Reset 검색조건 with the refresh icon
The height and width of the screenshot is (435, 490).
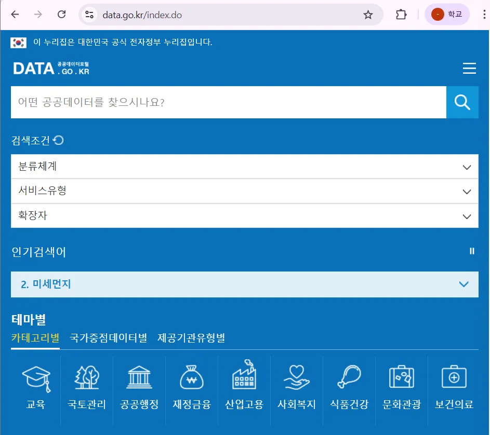coord(58,140)
